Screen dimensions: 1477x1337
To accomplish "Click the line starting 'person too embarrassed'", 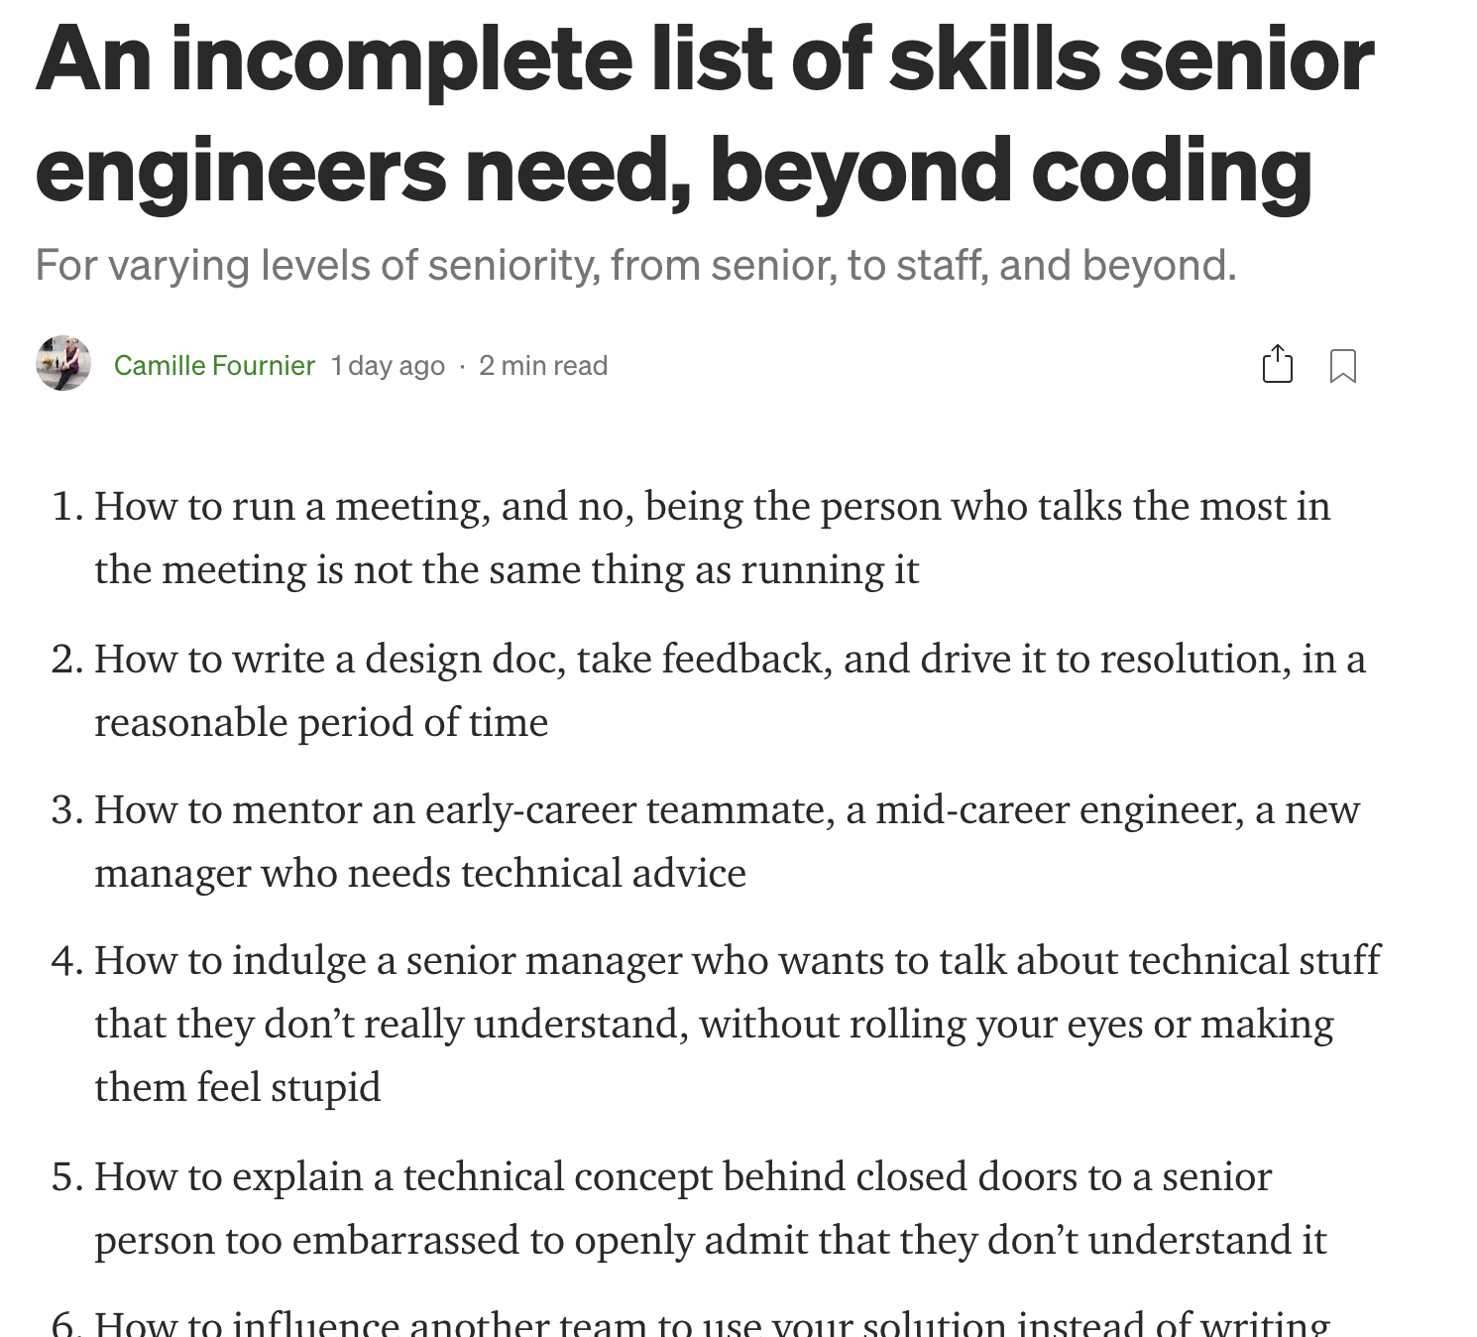I will point(710,1240).
